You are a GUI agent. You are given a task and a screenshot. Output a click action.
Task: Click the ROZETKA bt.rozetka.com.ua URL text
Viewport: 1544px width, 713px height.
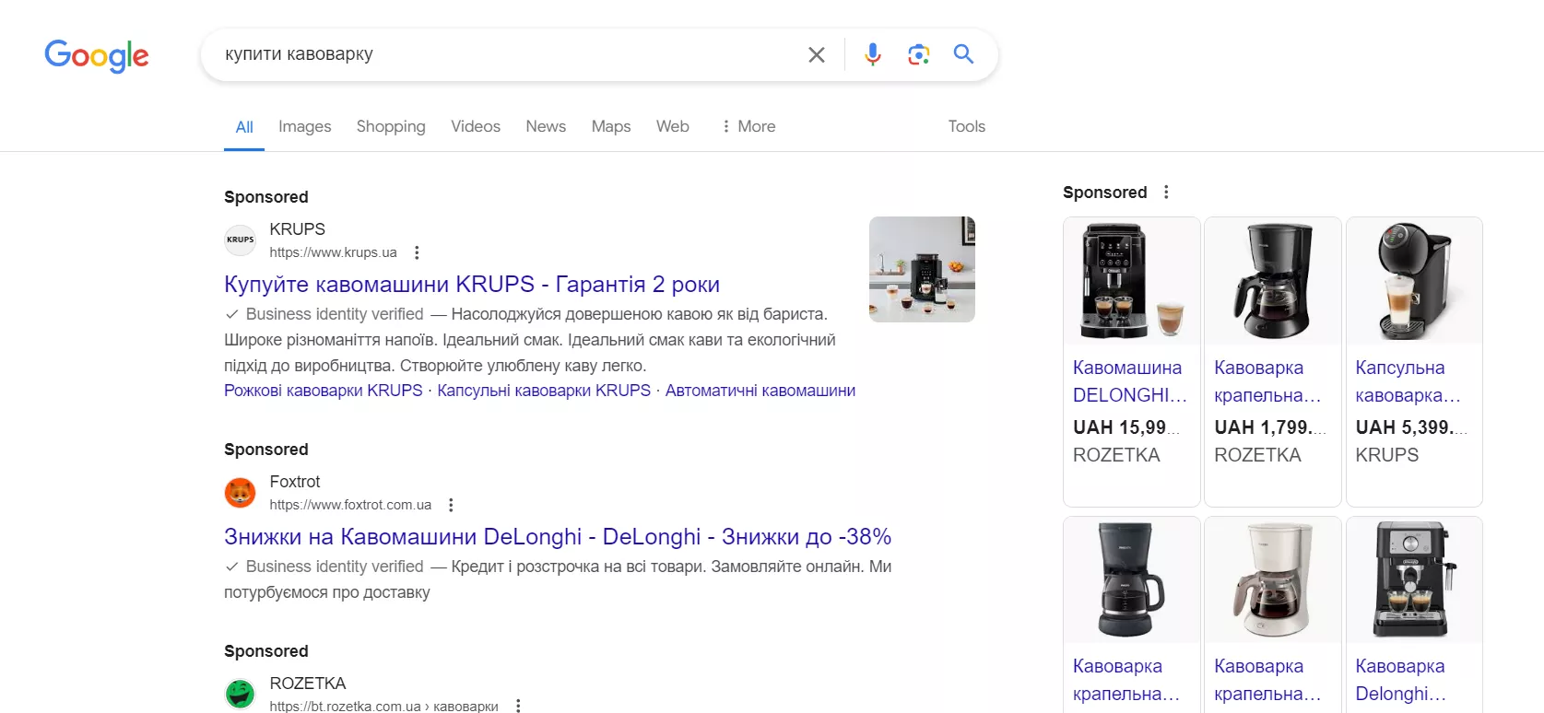[383, 706]
